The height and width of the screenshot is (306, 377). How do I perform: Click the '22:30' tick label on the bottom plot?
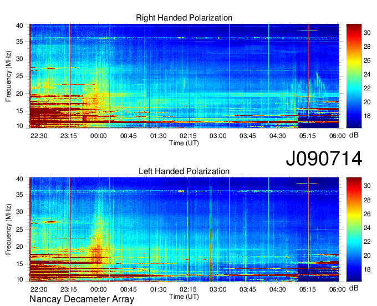click(39, 289)
